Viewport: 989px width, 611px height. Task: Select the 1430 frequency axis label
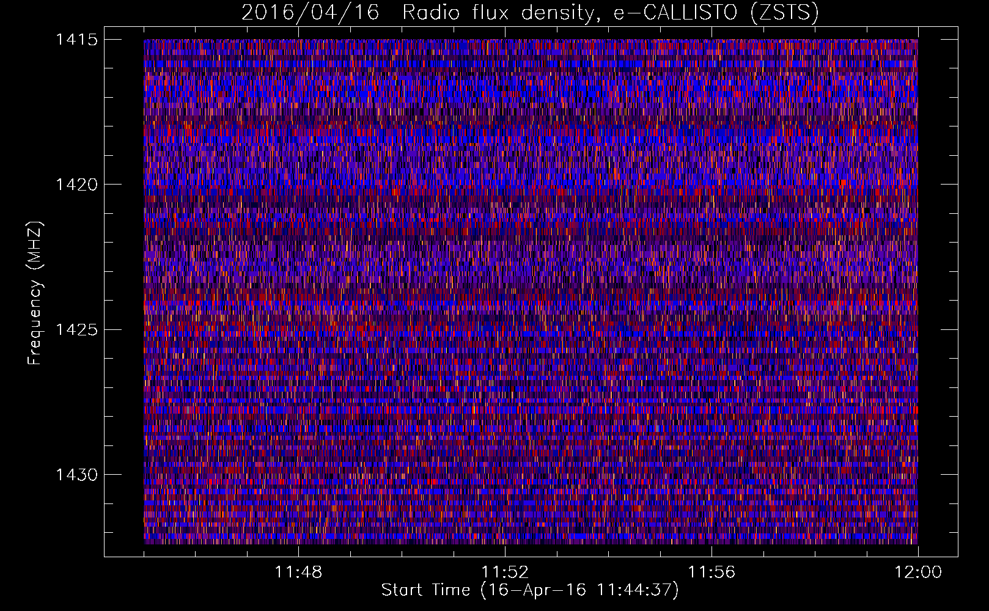(76, 475)
